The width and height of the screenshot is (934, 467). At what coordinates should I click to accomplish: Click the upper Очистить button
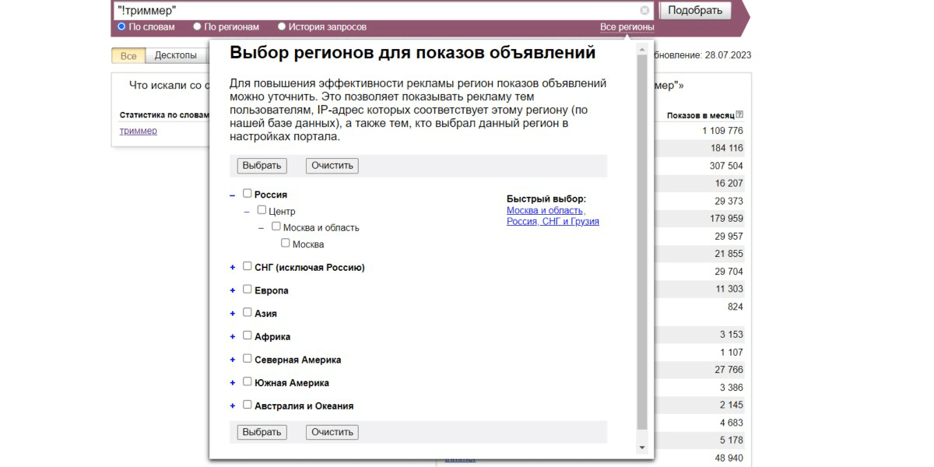pos(332,166)
